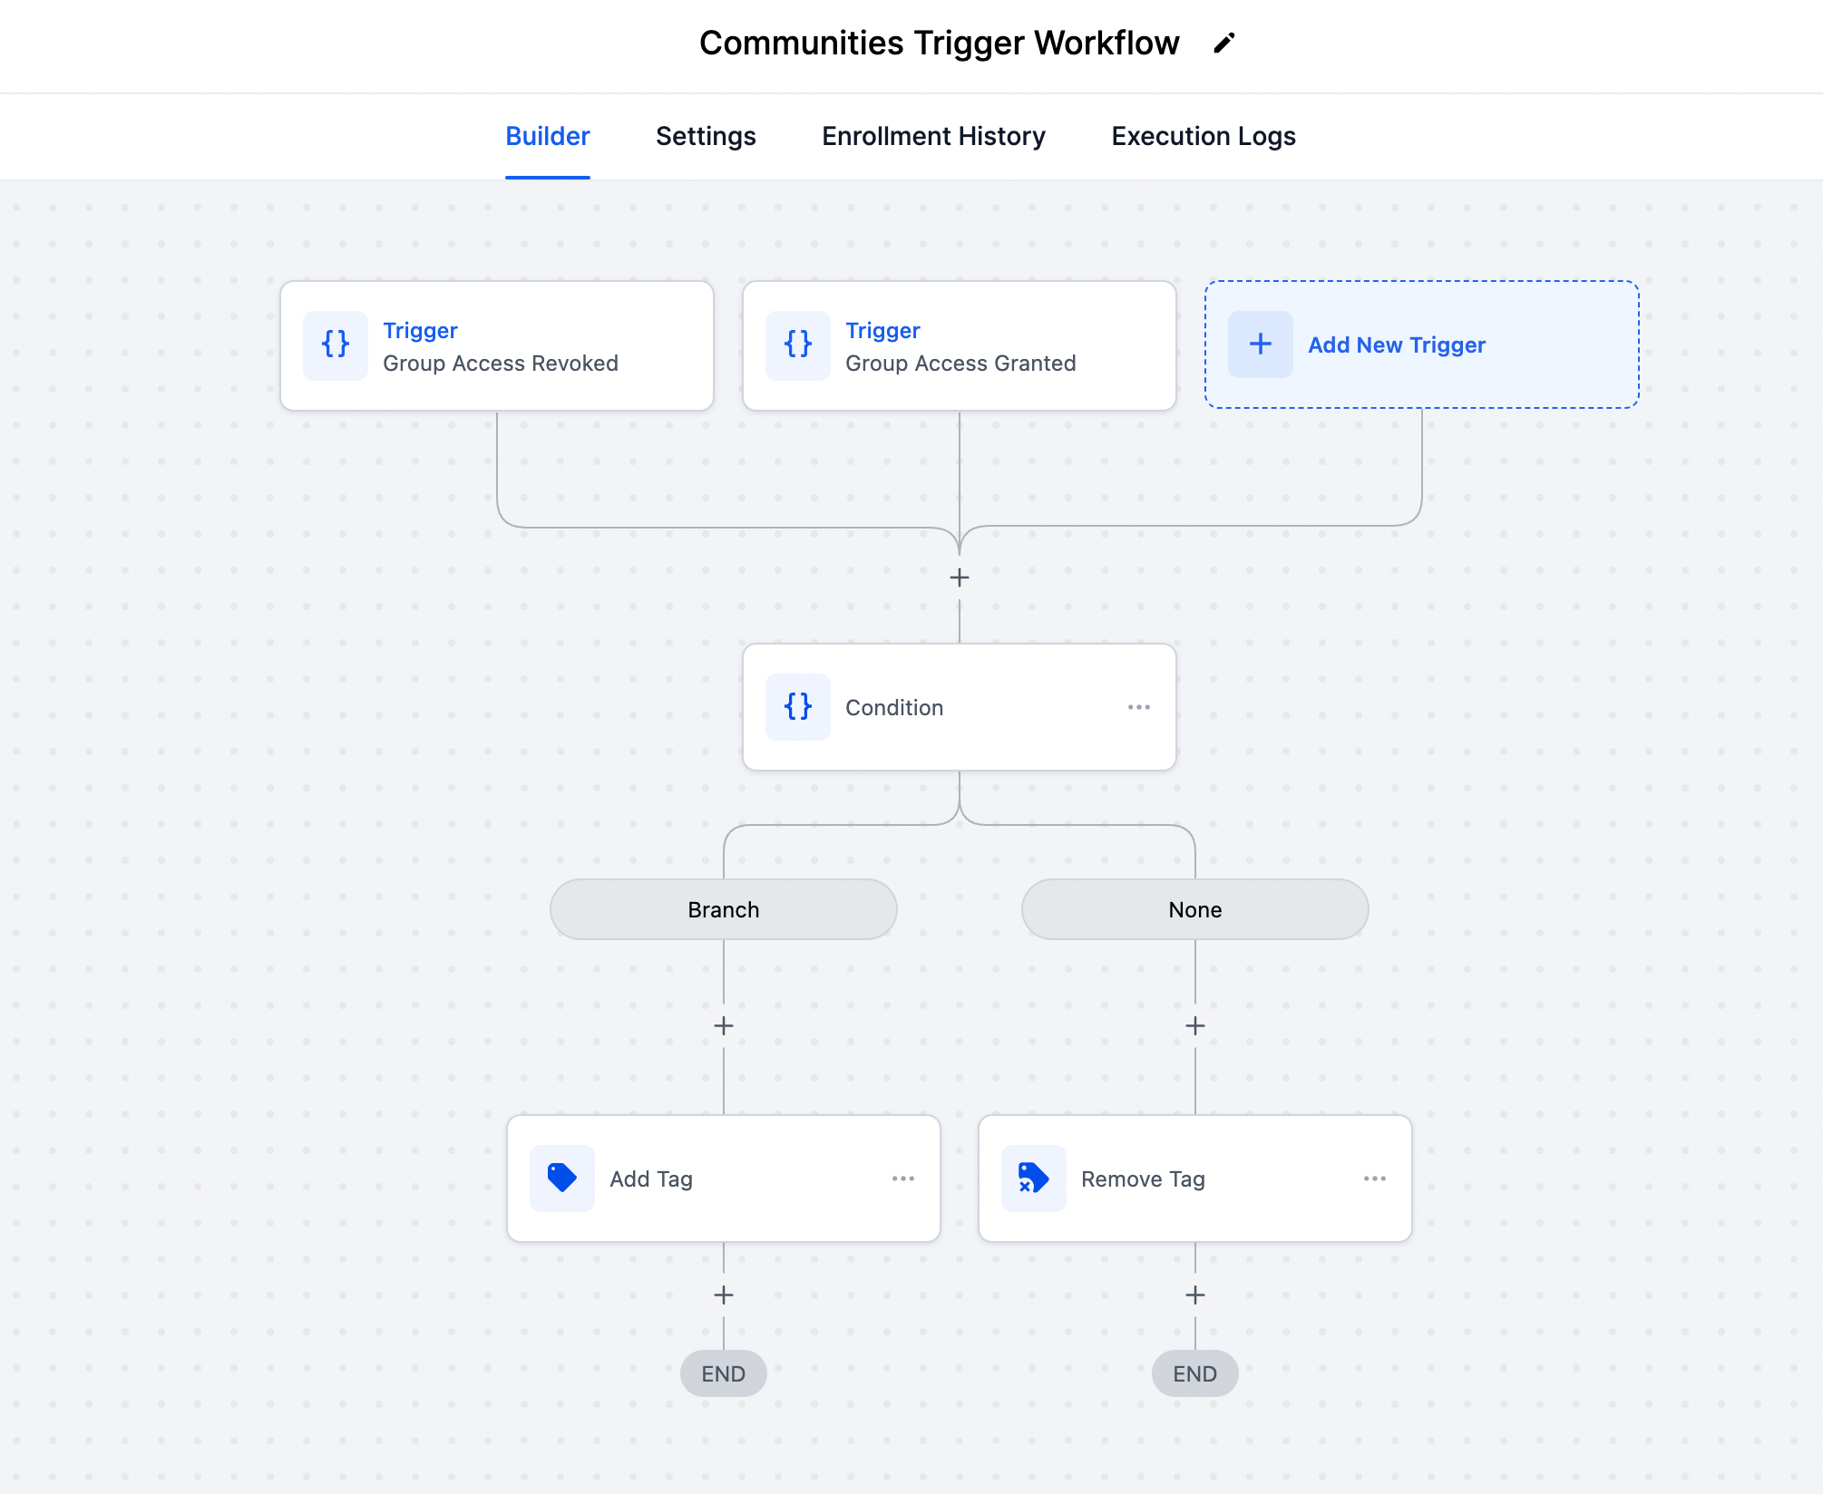Click the Group Access Revoked trigger icon

pos(335,344)
